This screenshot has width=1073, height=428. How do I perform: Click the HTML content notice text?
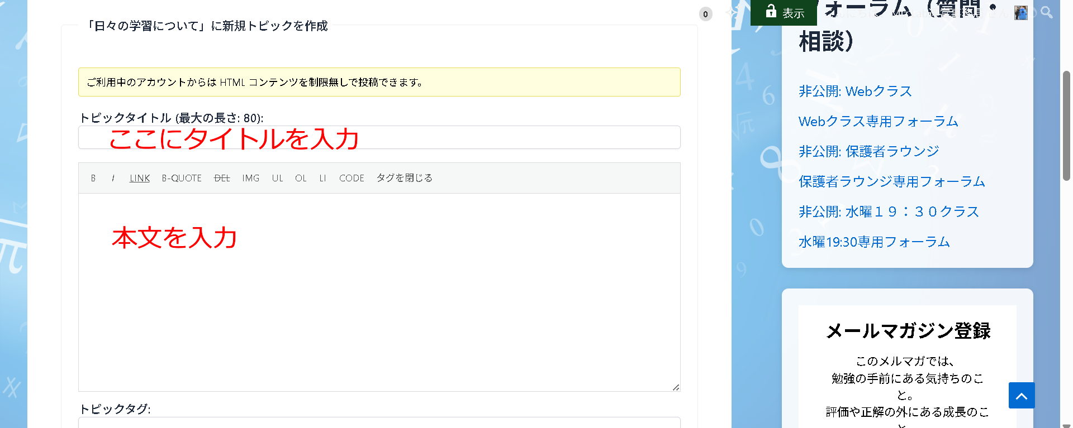pyautogui.click(x=255, y=83)
